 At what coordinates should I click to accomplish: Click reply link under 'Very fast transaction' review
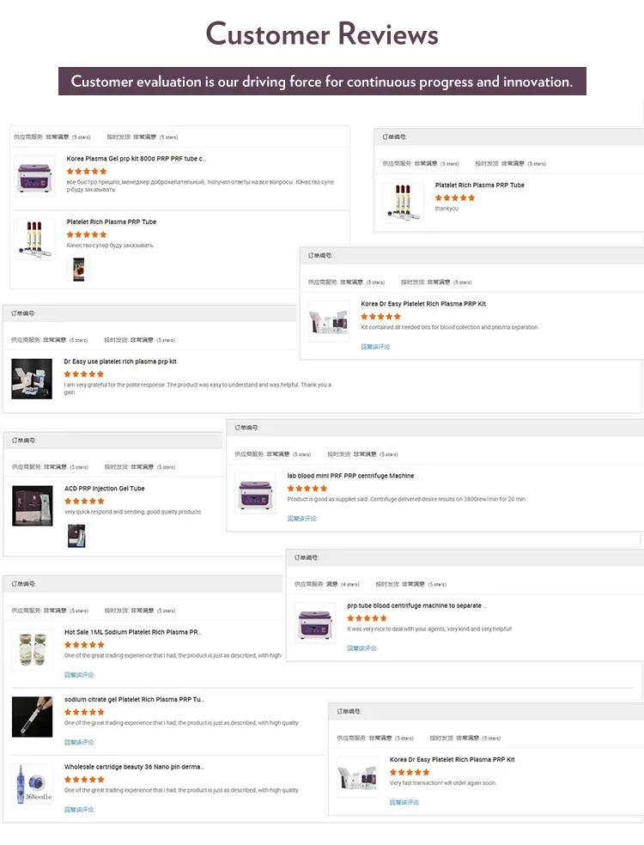pos(404,802)
